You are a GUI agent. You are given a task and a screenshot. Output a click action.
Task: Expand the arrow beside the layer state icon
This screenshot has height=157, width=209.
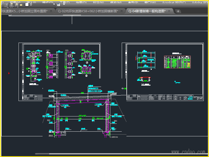[64, 4]
